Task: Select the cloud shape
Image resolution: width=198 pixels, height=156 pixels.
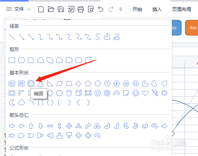Action: (21, 103)
